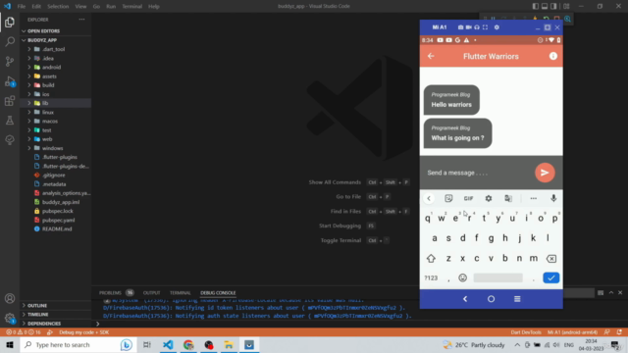Tap the keyboard backspace key
This screenshot has height=353, width=628.
pos(551,259)
